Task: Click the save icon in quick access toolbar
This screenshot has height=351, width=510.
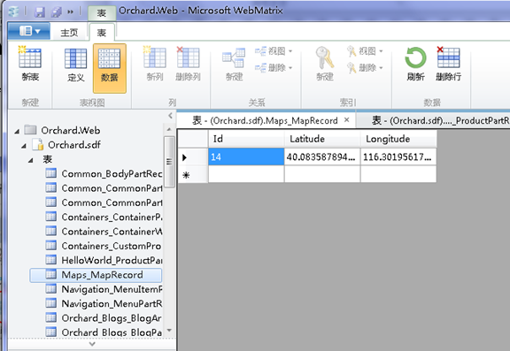Action: point(40,12)
